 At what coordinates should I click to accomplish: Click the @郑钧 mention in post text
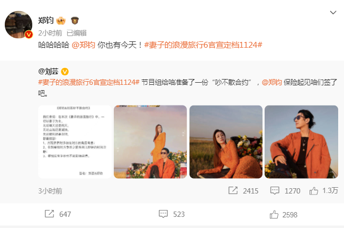(x=84, y=45)
